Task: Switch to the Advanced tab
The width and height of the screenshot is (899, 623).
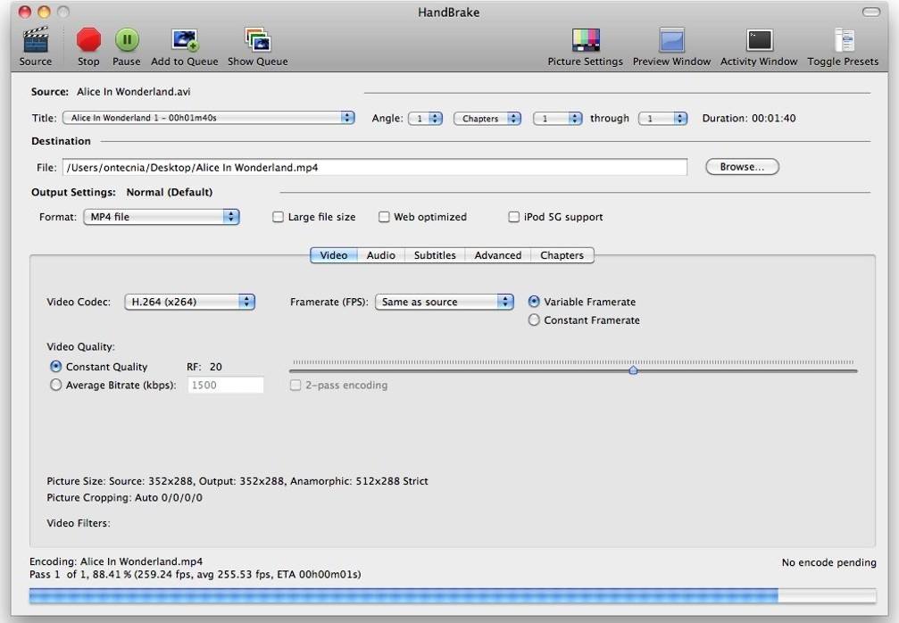Action: [x=497, y=255]
